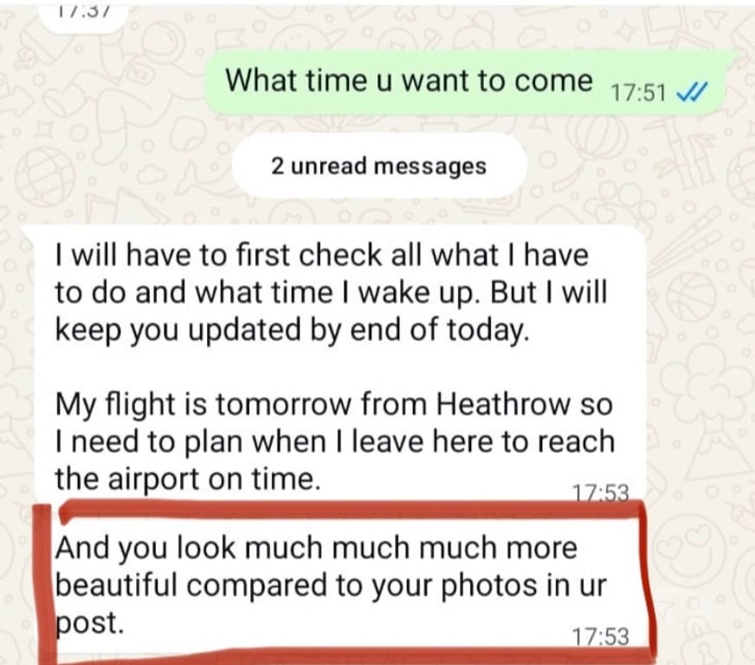This screenshot has height=665, width=755.
Task: Click the "the airport on time." line
Action: [x=188, y=479]
